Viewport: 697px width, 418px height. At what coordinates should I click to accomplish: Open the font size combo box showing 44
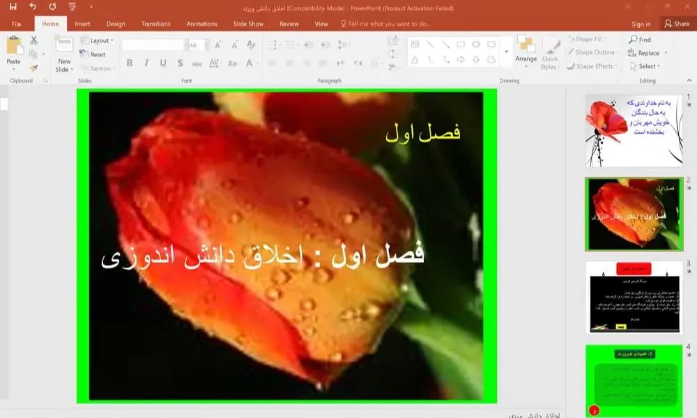[199, 45]
